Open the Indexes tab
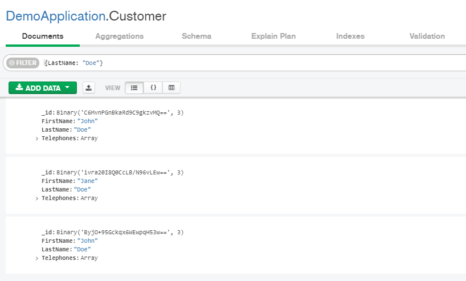The height and width of the screenshot is (281, 466). pos(350,36)
